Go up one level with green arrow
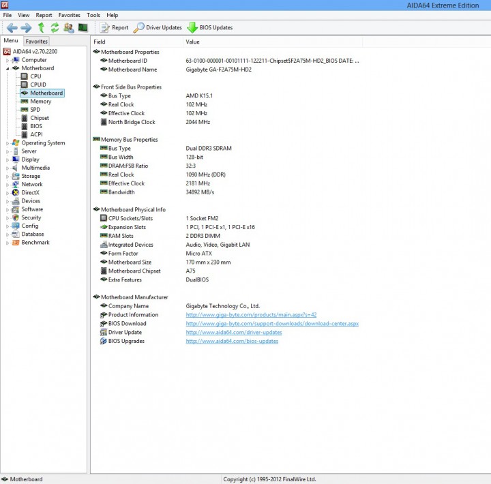The width and height of the screenshot is (491, 484). (41, 27)
